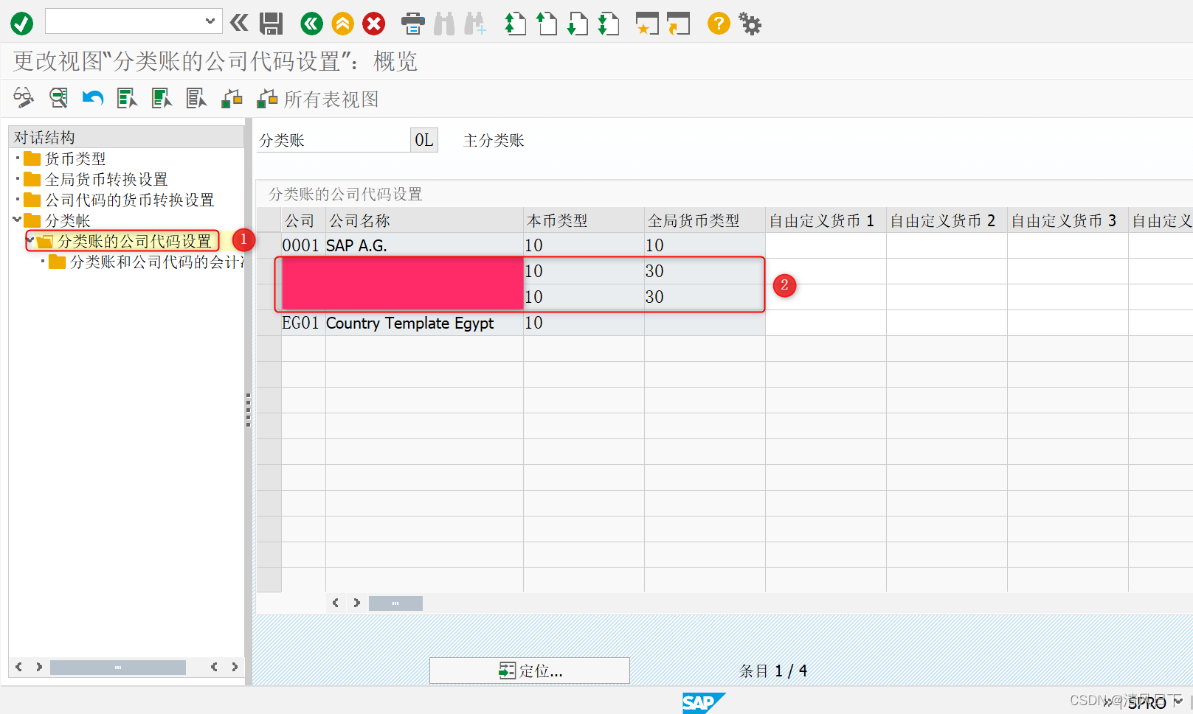
Task: Go to Previous Page icon
Action: coord(546,24)
